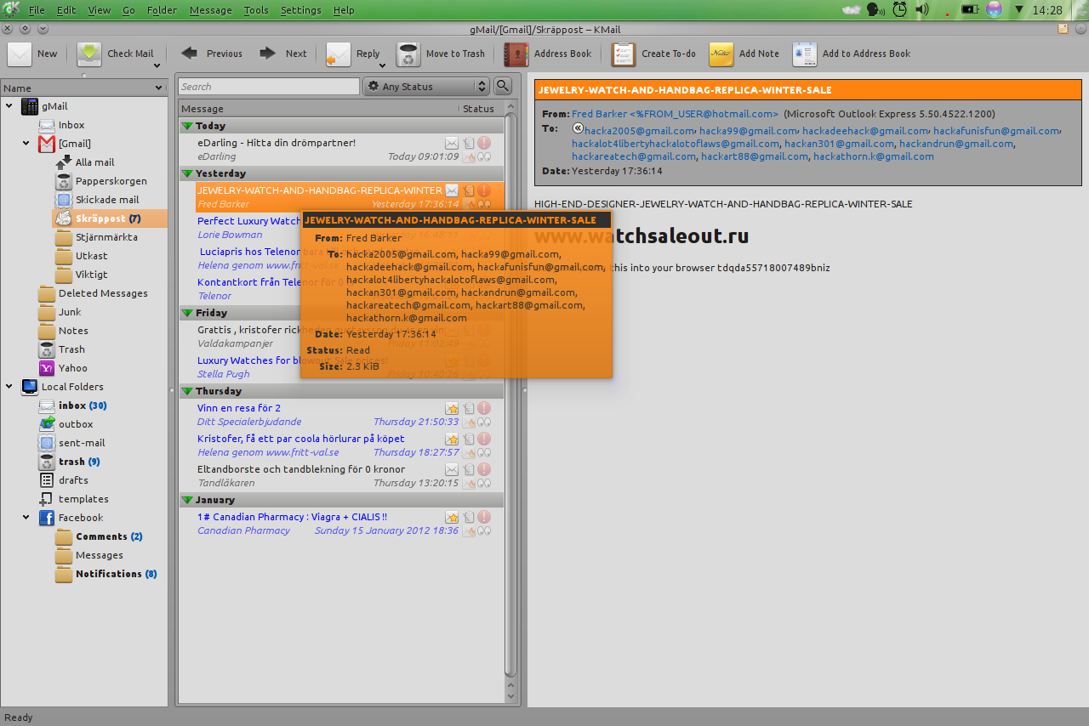Toggle important flag on JEWELRY-WATCH message

point(484,190)
